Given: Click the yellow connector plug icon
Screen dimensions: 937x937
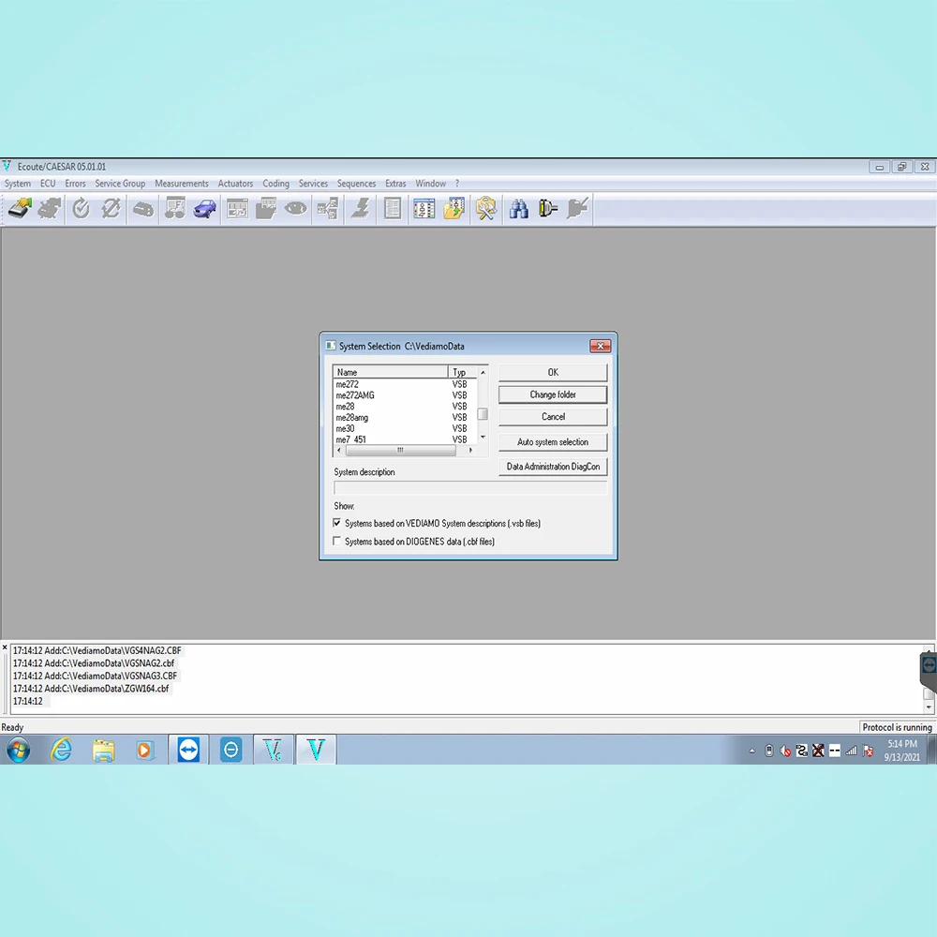Looking at the screenshot, I should tap(548, 209).
